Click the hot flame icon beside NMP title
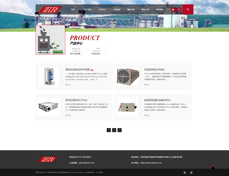The height and width of the screenshot is (176, 229). coord(92,70)
